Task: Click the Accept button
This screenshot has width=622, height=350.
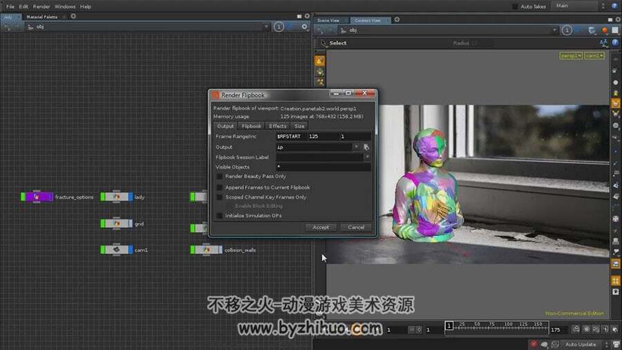Action: (321, 228)
